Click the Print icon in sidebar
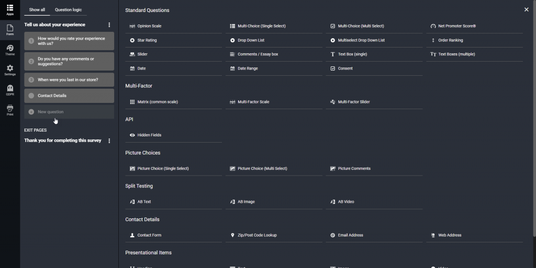Viewport: 536px width, 268px height. coord(10,110)
